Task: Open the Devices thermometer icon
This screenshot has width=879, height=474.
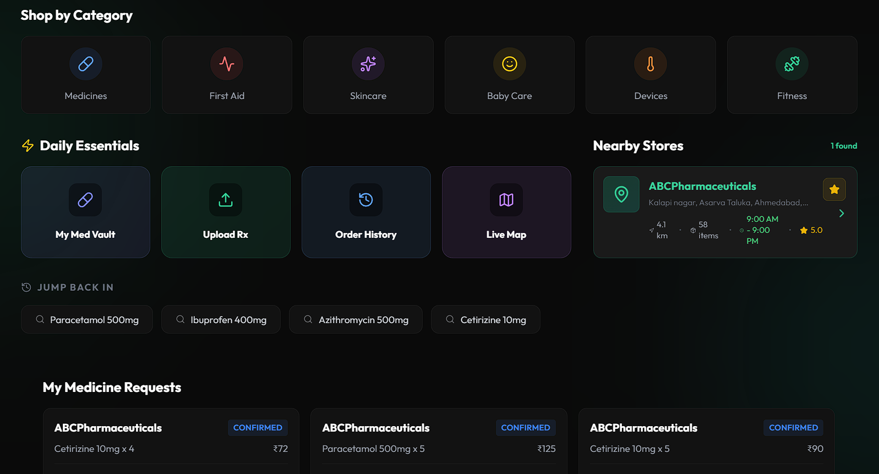Action: pos(651,64)
